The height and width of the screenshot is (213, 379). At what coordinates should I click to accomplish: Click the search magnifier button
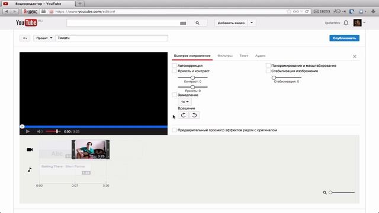(x=197, y=23)
